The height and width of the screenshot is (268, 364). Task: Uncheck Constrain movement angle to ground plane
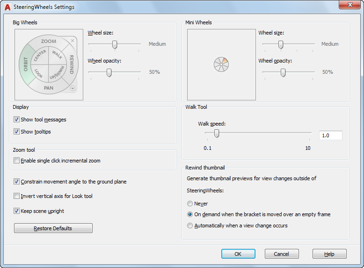pos(17,182)
